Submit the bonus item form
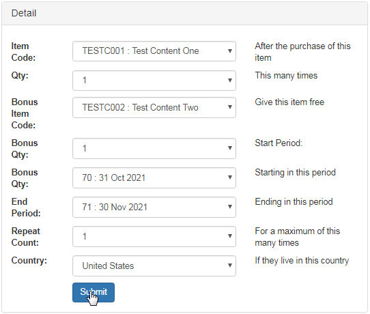 (x=94, y=292)
